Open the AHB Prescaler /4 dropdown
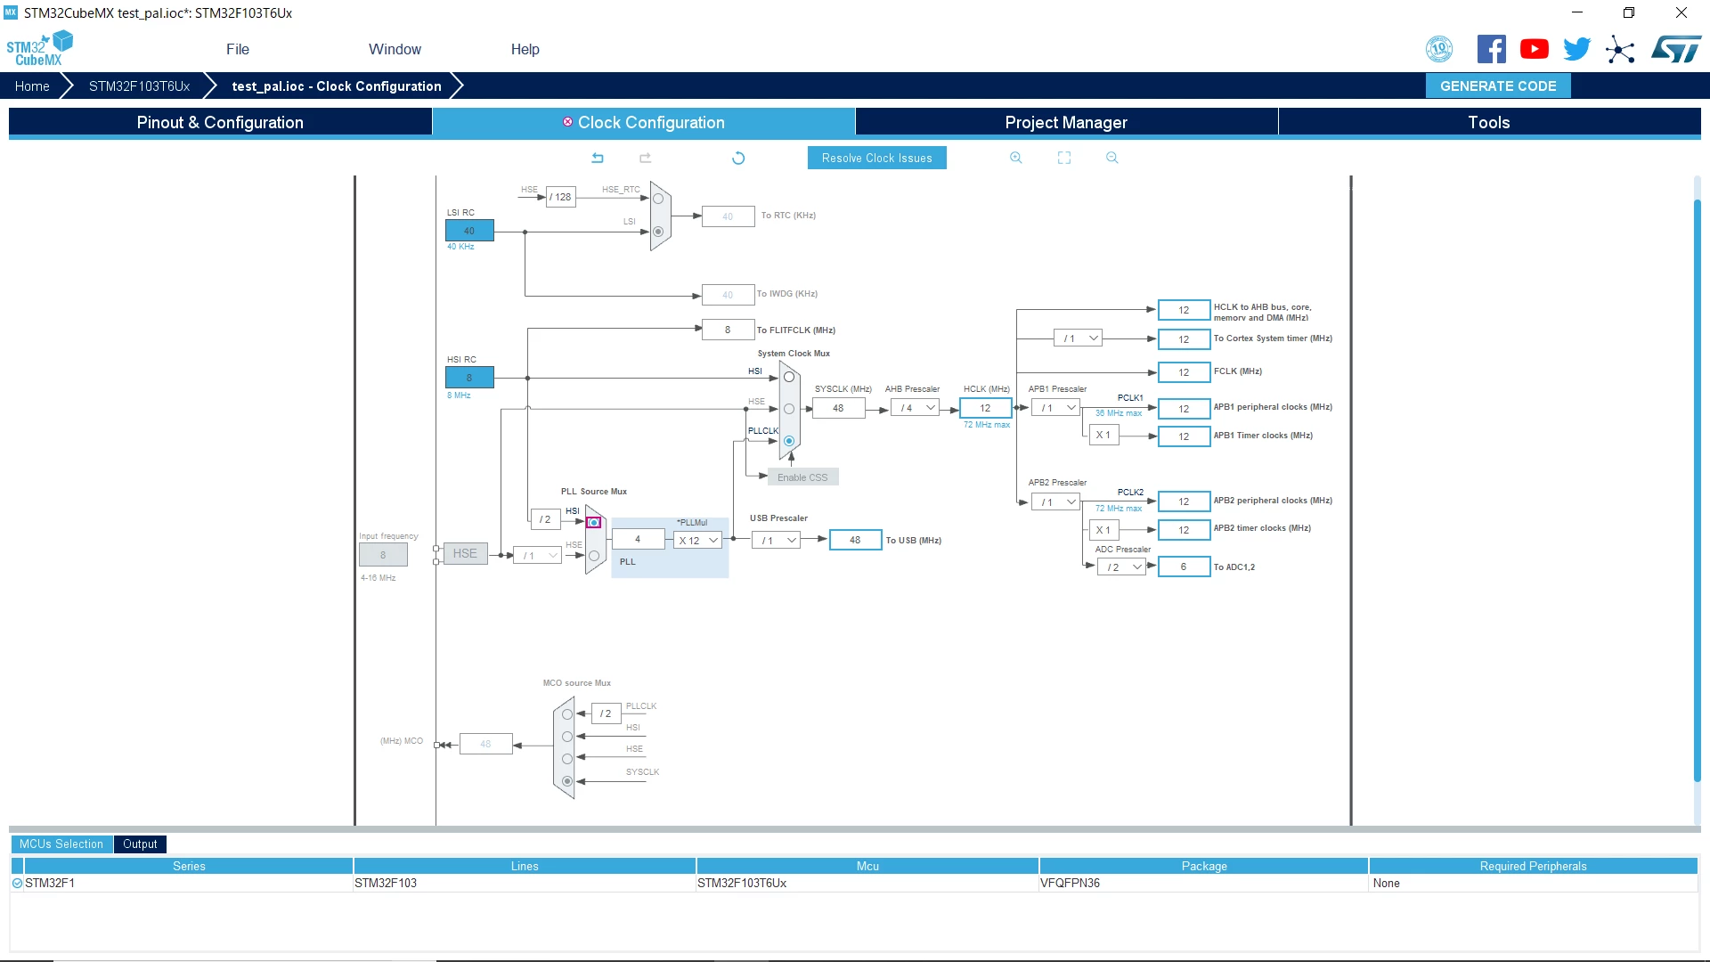This screenshot has width=1710, height=962. [915, 408]
